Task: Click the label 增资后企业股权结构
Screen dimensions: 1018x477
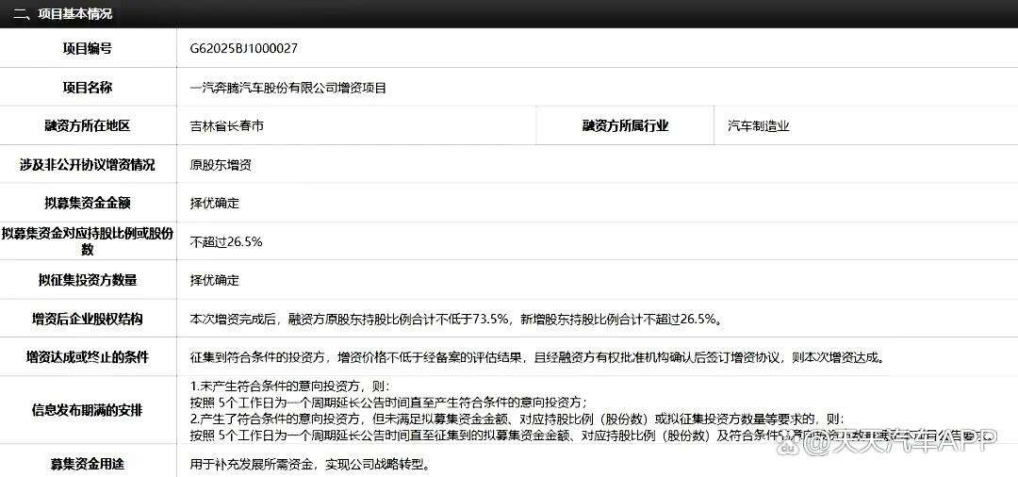Action: point(88,319)
